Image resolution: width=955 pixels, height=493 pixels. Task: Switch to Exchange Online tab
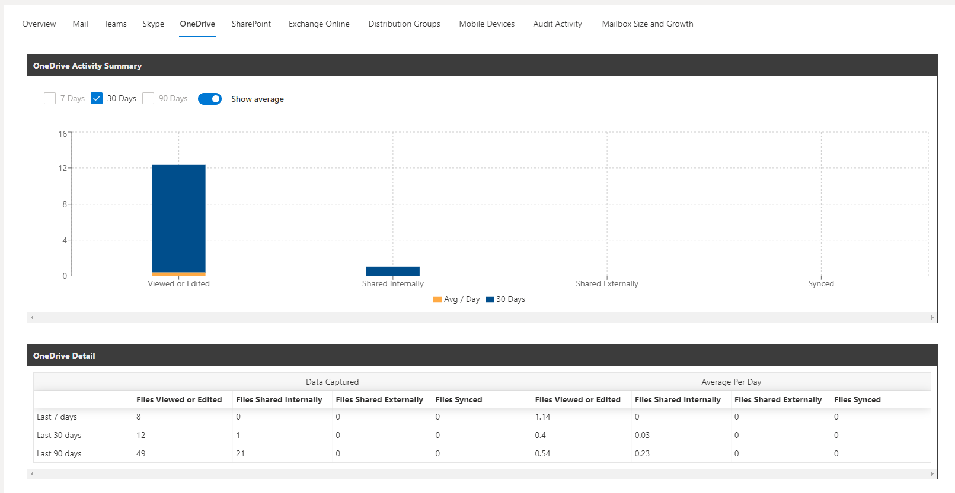click(319, 24)
